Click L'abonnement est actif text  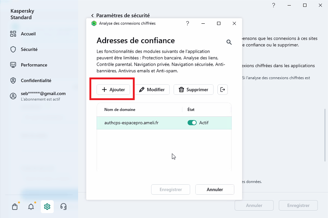pyautogui.click(x=40, y=99)
